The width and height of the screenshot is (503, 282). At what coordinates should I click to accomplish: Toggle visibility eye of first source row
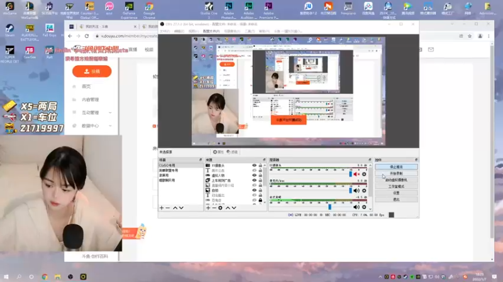point(255,165)
